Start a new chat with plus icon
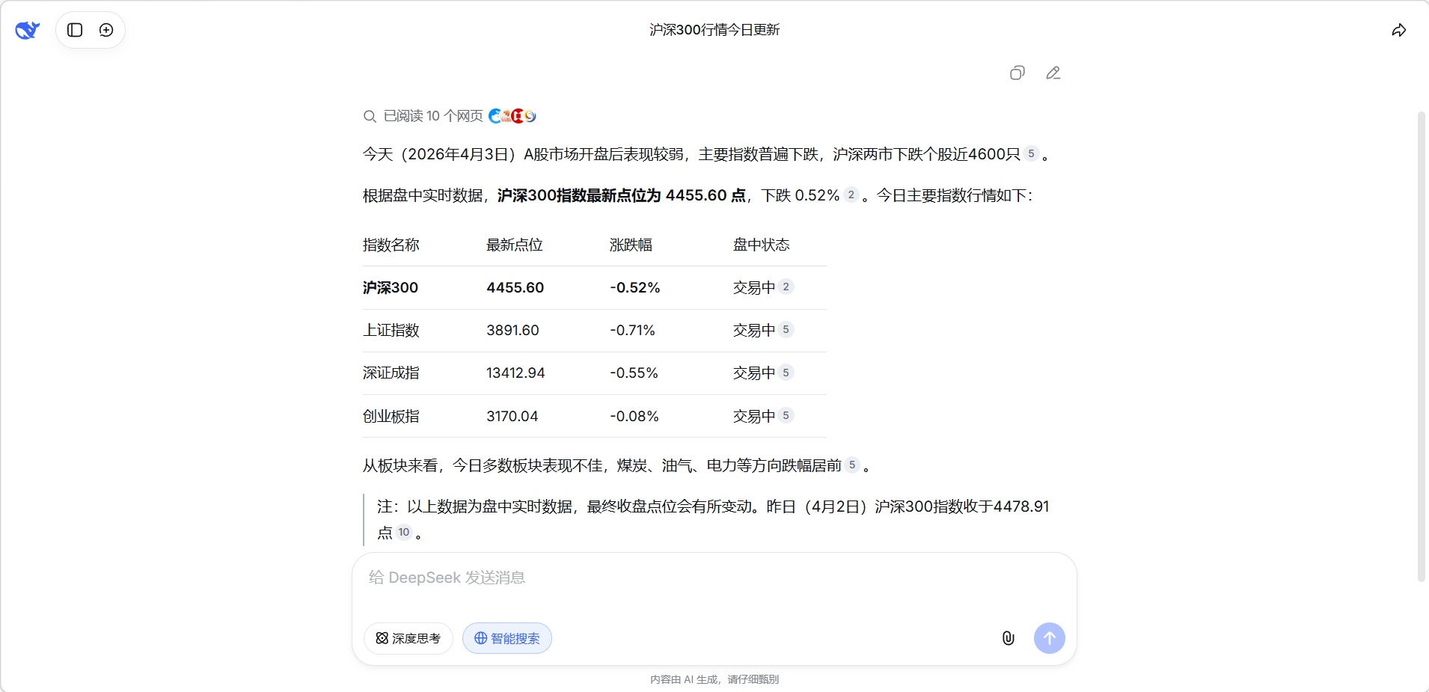The height and width of the screenshot is (692, 1429). (106, 30)
